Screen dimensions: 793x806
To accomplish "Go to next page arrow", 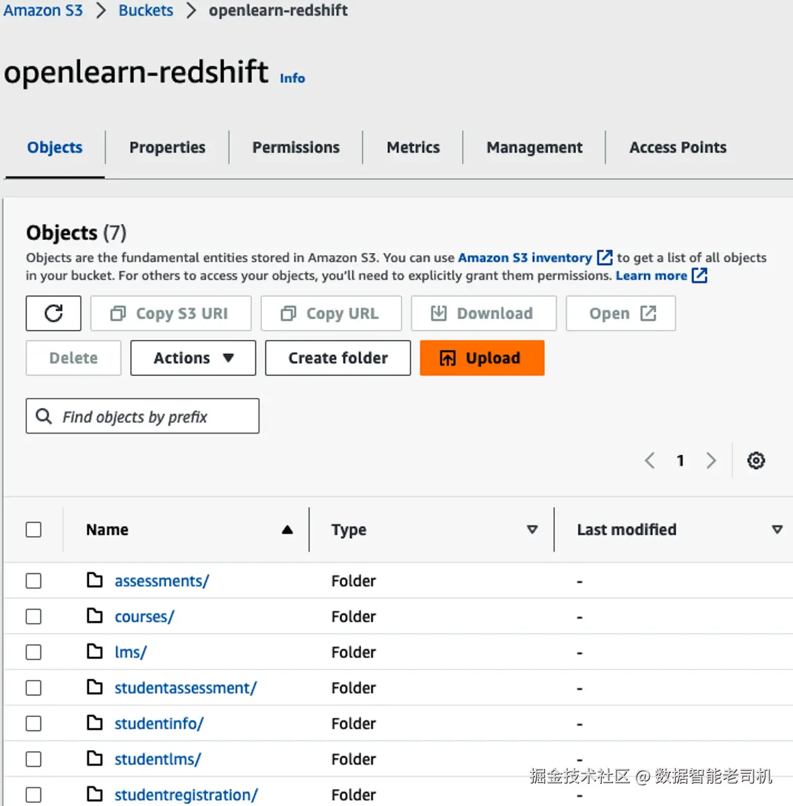I will click(x=711, y=461).
